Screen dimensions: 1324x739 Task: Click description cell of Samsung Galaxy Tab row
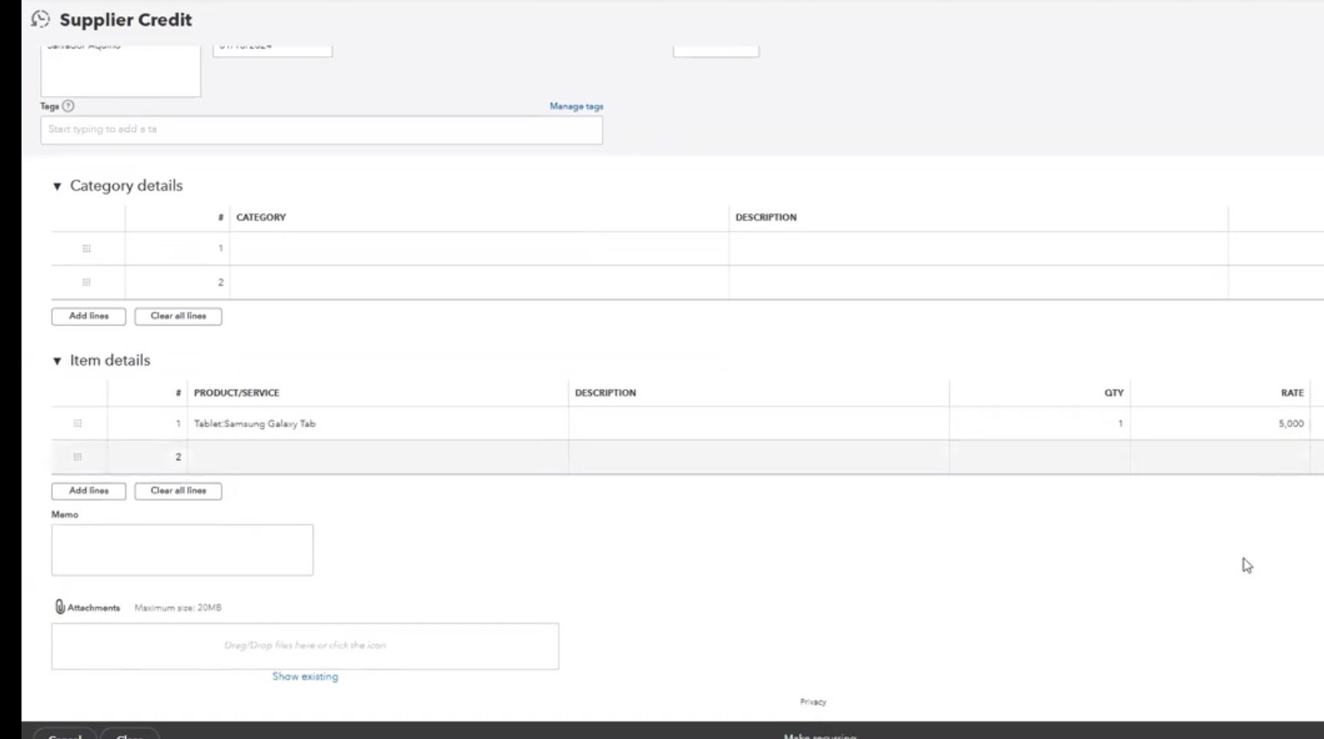[x=759, y=423]
